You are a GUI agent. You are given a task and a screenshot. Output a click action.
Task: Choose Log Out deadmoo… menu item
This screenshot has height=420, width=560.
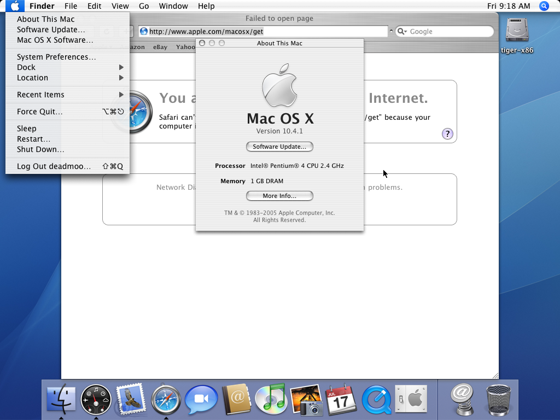click(x=68, y=166)
